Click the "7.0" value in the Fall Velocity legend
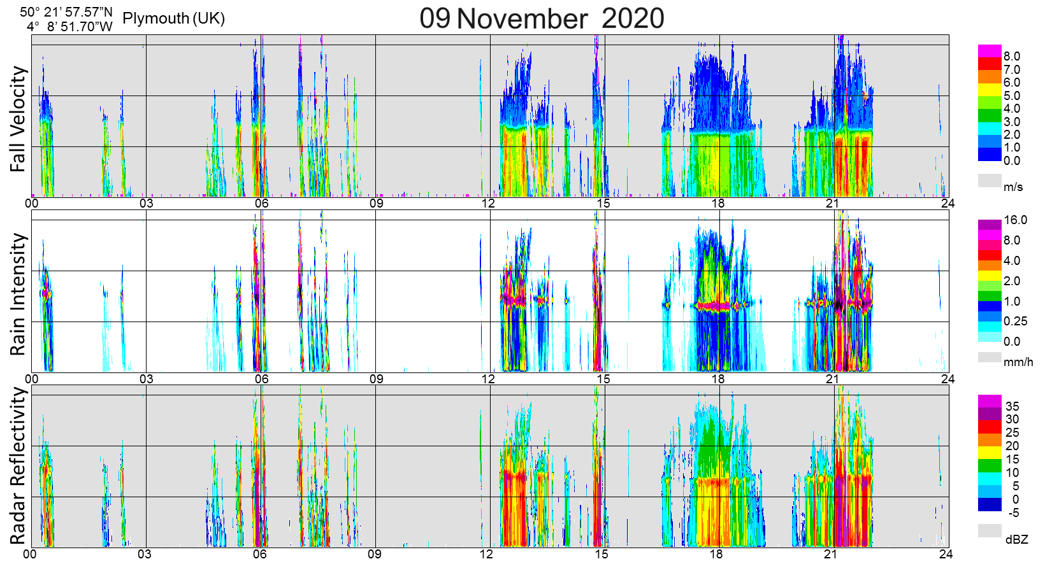This screenshot has width=1045, height=573. tap(1012, 69)
